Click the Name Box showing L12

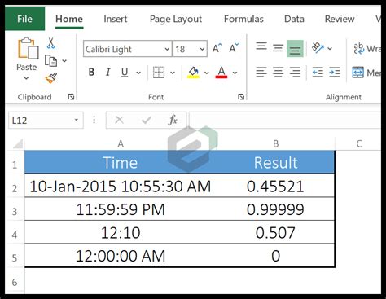point(41,120)
